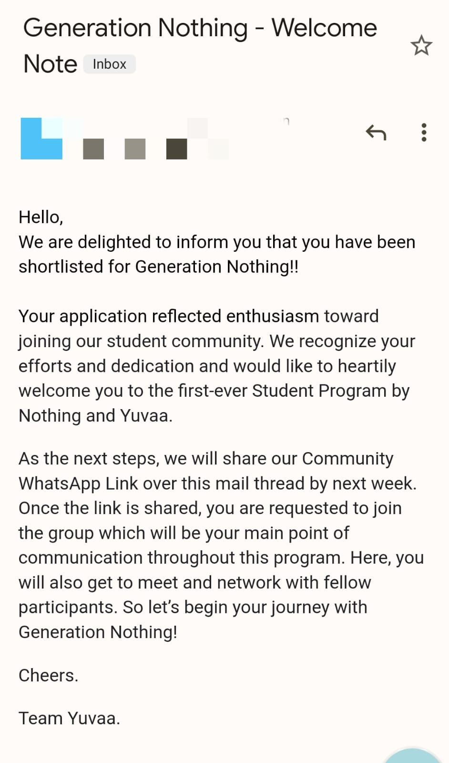
Task: Tap the Inbox label chip
Action: [110, 64]
